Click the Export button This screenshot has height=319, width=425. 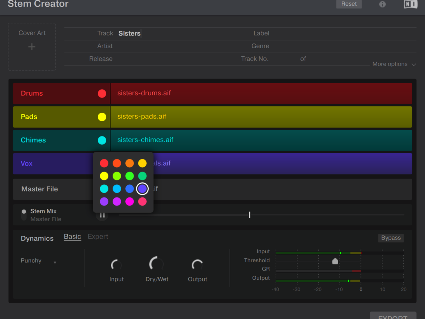point(393,315)
